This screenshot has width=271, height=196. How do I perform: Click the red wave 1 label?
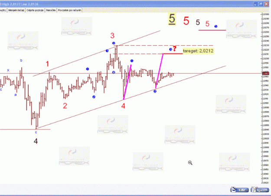[x=47, y=64]
